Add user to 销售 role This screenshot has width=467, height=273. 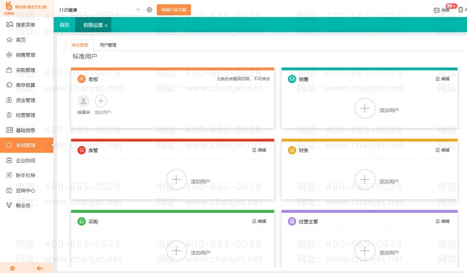[x=365, y=108]
